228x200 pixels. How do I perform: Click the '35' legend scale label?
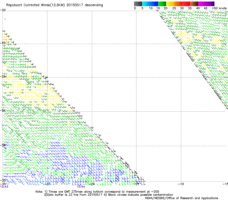[190, 8]
